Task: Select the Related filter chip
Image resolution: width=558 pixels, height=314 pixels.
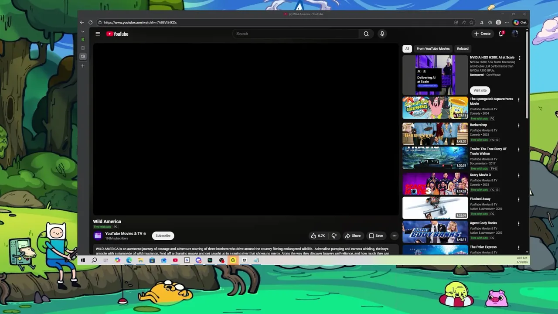Action: pos(463,48)
